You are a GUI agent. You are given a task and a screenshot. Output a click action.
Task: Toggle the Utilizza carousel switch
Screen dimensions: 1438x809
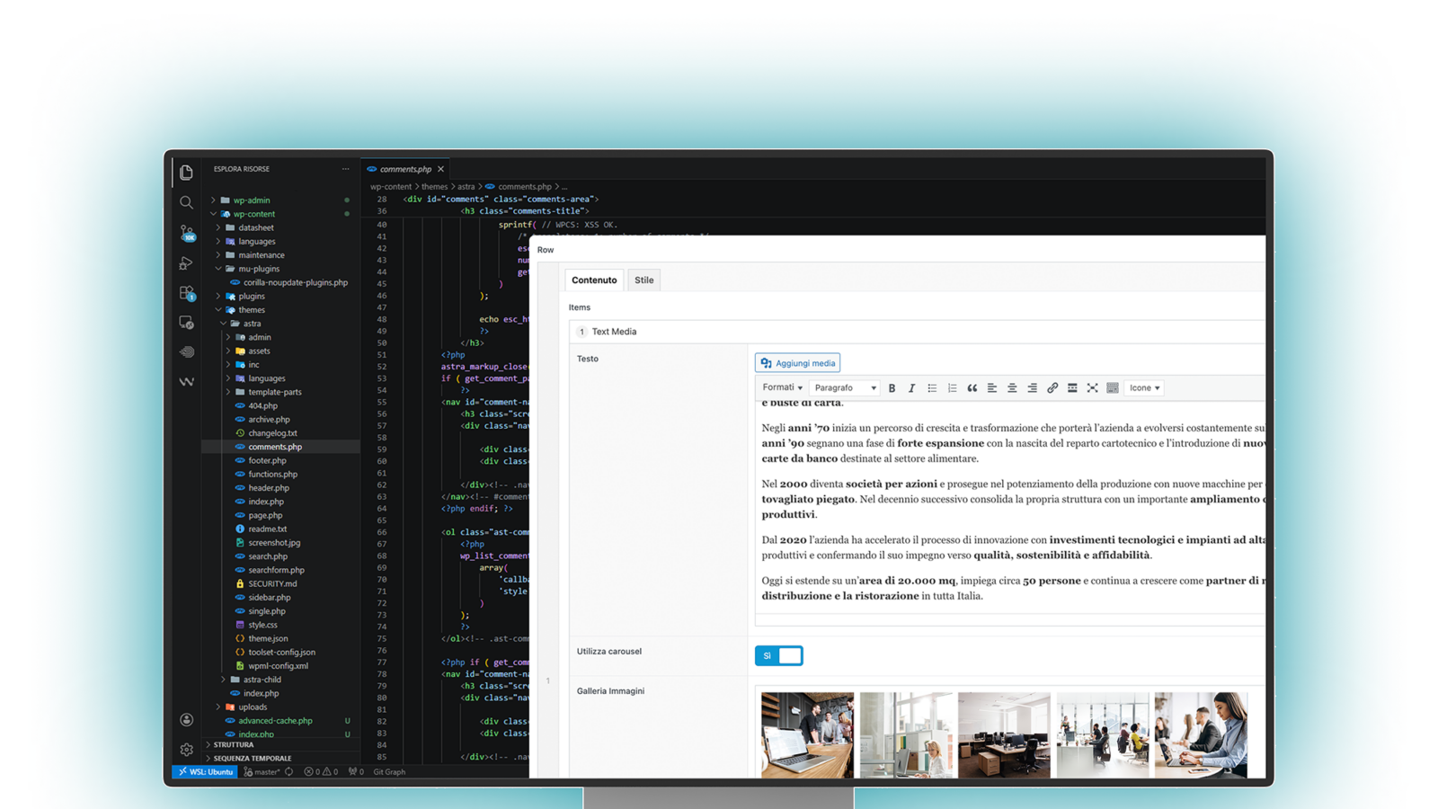click(778, 655)
